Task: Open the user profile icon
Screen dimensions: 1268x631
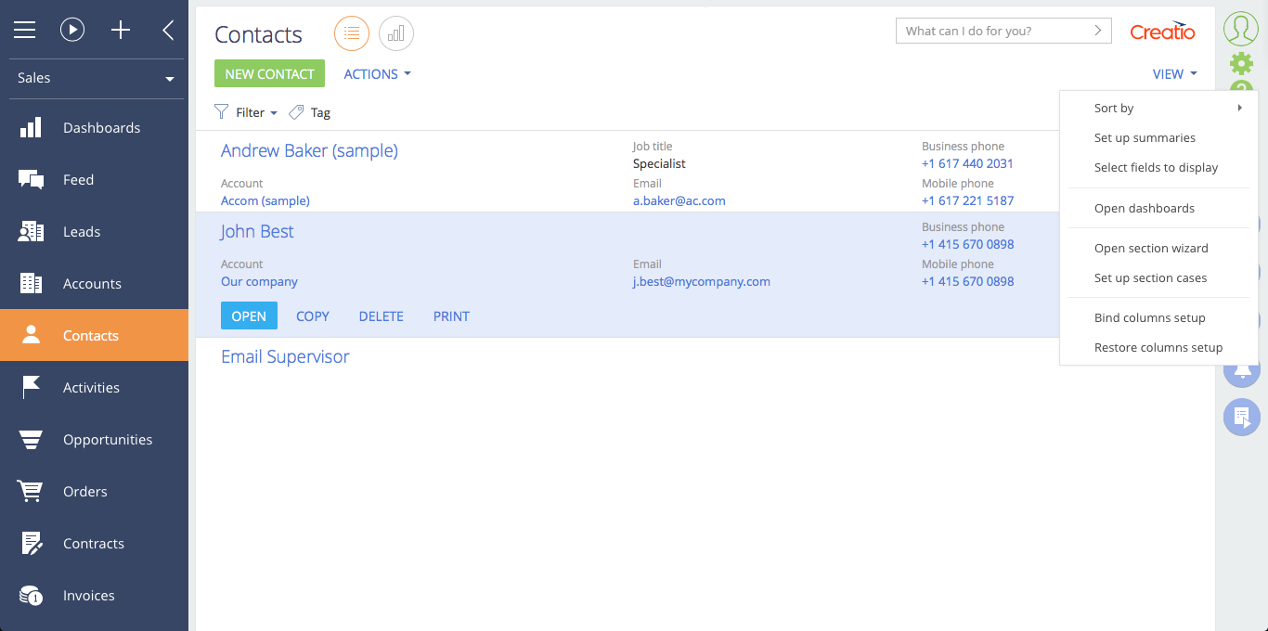Action: click(x=1240, y=29)
